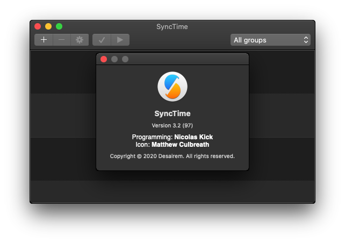Click the plus button to add a sync

point(44,40)
